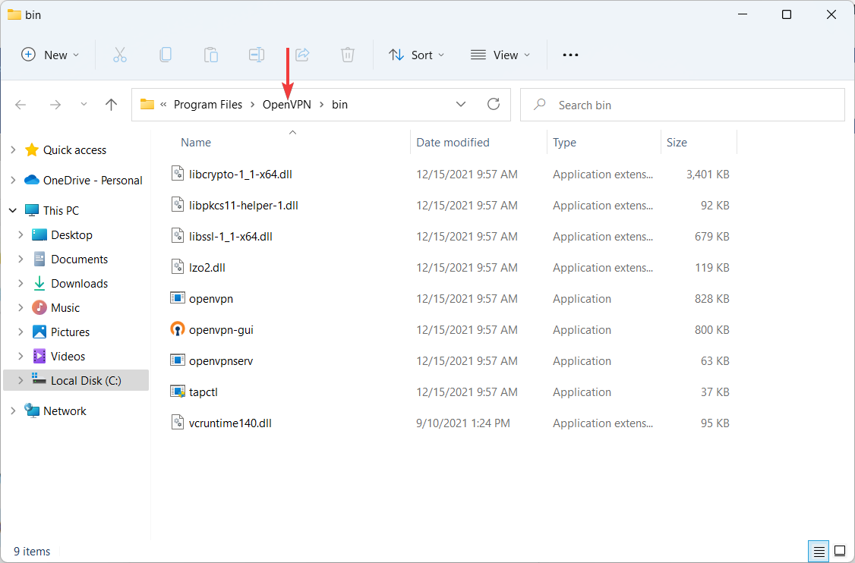The height and width of the screenshot is (563, 855).
Task: Select Downloads in the navigation pane
Action: pyautogui.click(x=79, y=284)
